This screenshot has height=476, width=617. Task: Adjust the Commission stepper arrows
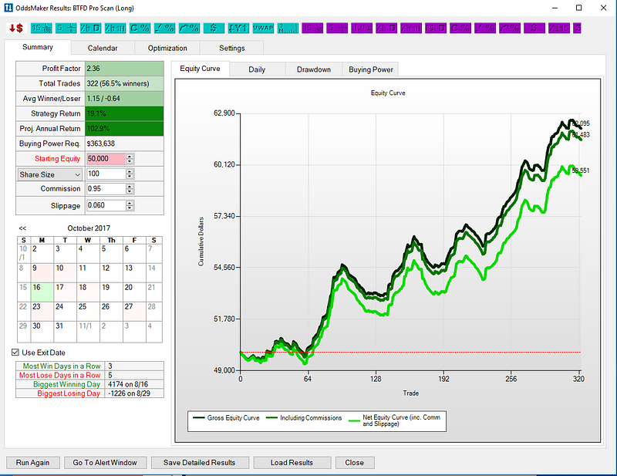tap(130, 189)
